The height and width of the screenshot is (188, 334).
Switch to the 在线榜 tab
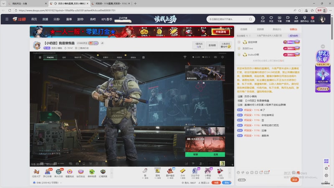point(244,29)
